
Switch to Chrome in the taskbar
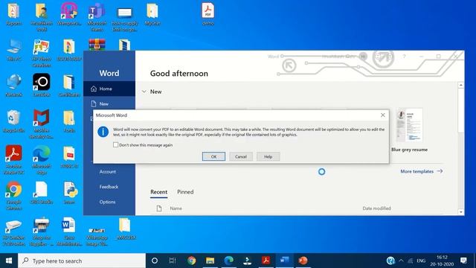coord(192,261)
